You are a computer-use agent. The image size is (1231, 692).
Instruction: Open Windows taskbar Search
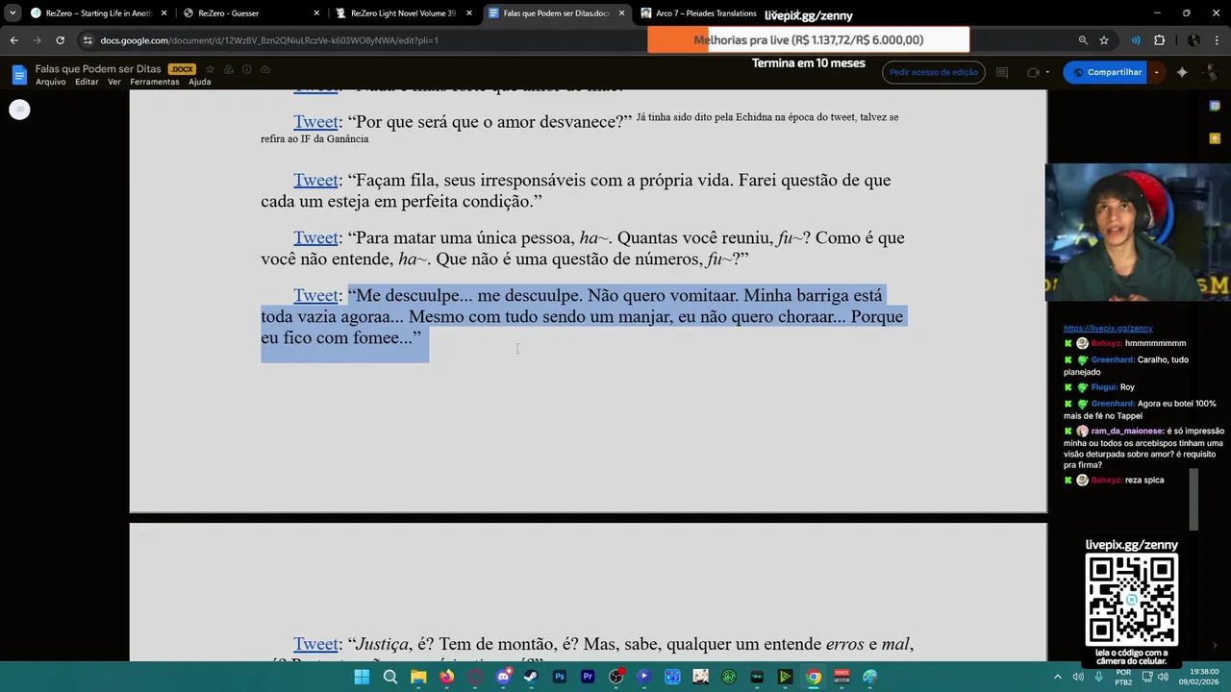tap(389, 677)
